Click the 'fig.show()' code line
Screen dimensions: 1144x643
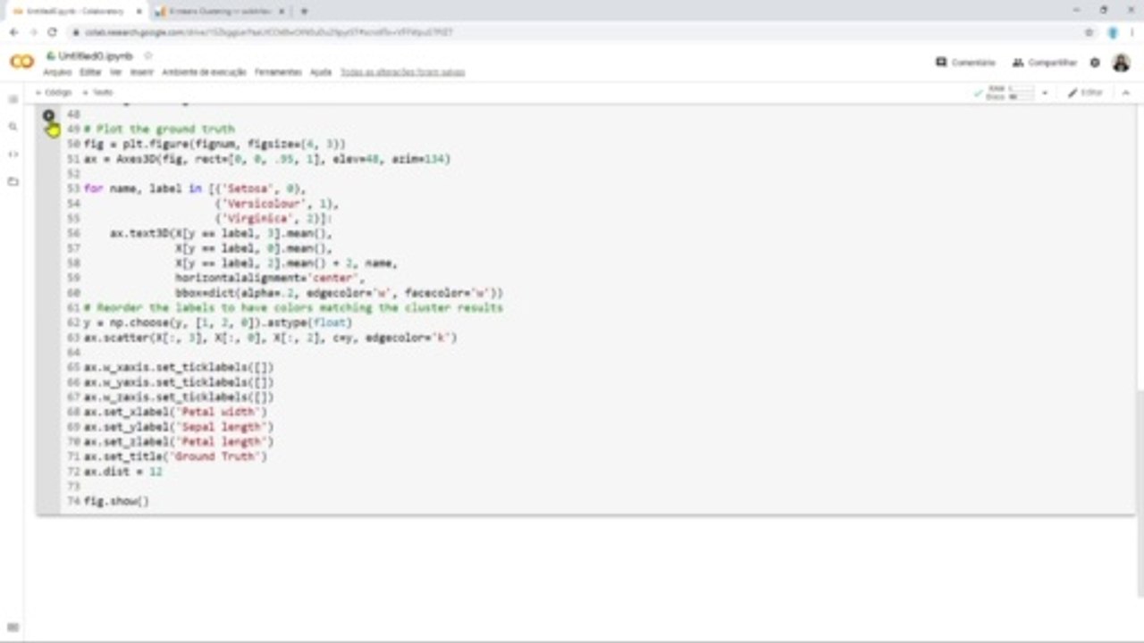tap(117, 501)
